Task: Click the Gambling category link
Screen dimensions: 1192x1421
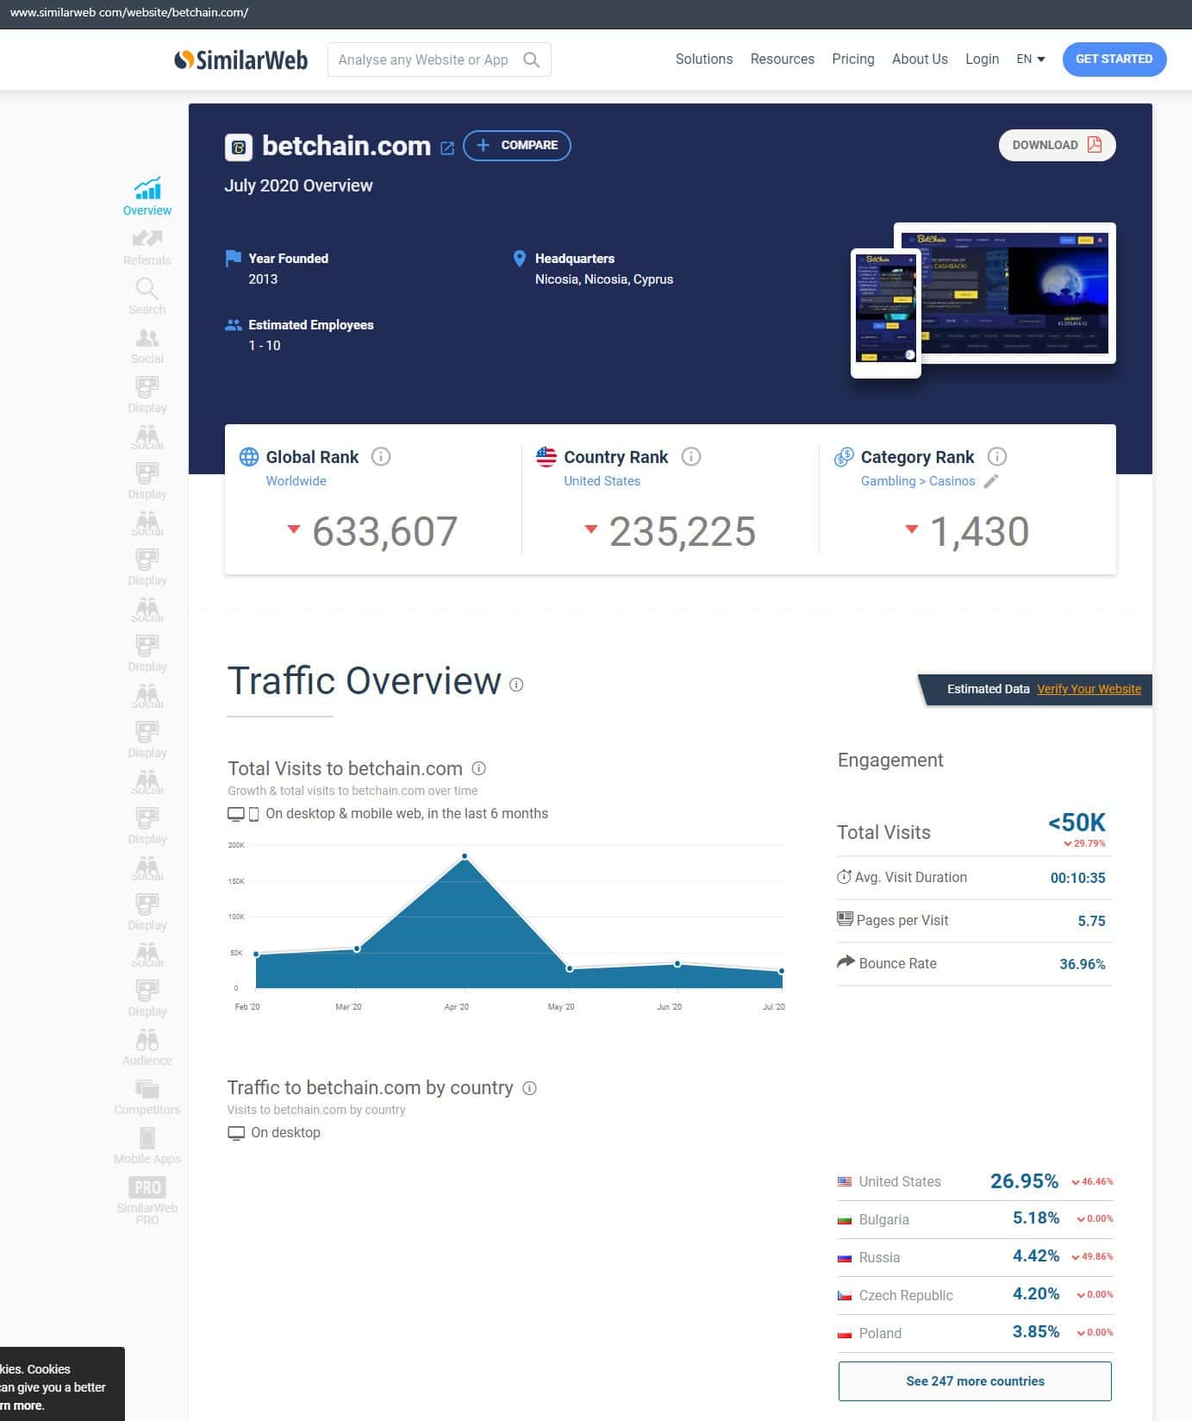Action: coord(889,481)
